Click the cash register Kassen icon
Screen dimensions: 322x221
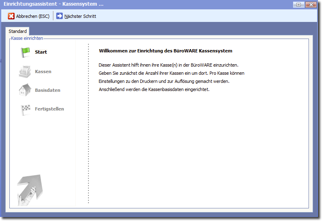[25, 71]
